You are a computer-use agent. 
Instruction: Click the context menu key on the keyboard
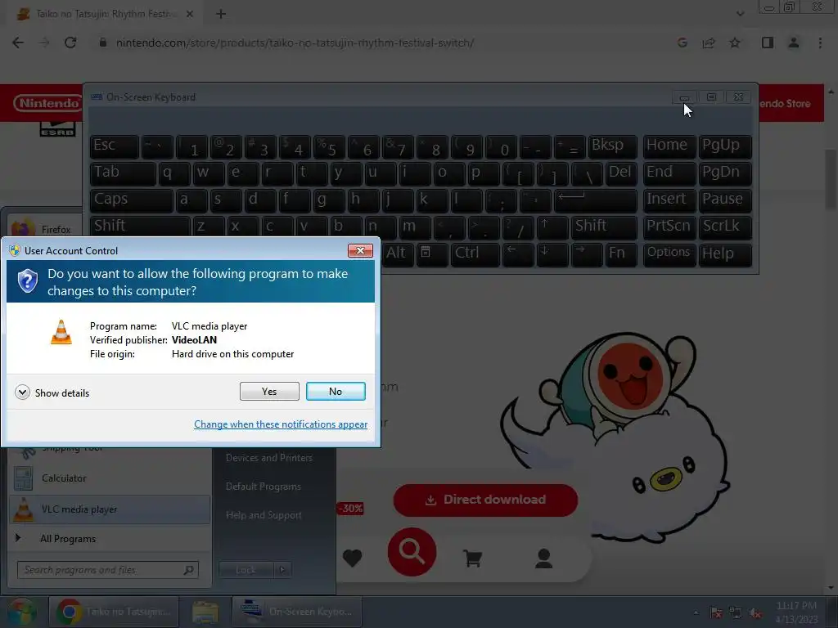point(432,253)
